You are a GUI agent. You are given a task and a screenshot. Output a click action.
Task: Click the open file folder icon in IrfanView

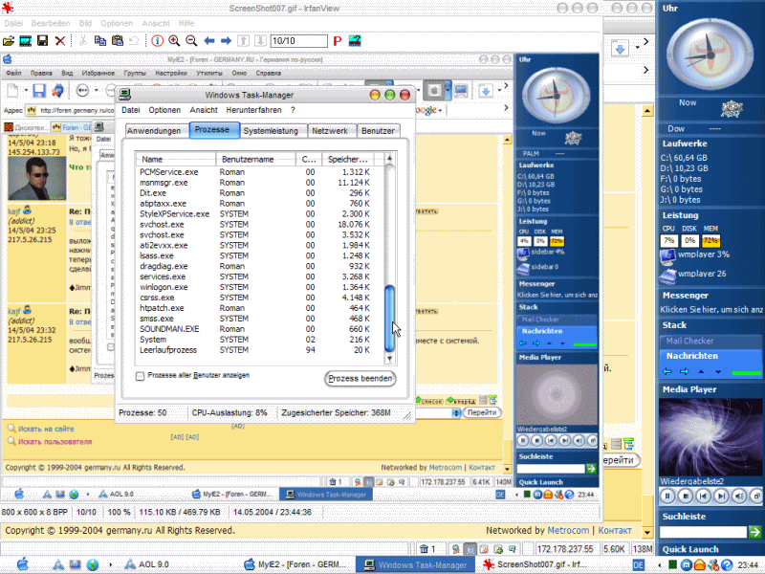tap(9, 41)
